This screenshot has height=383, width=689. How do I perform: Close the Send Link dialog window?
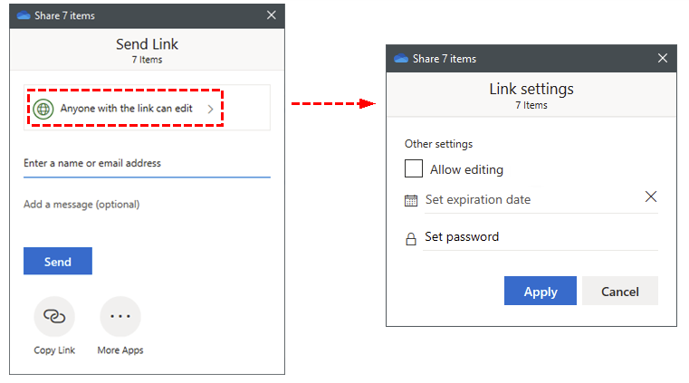(x=272, y=15)
